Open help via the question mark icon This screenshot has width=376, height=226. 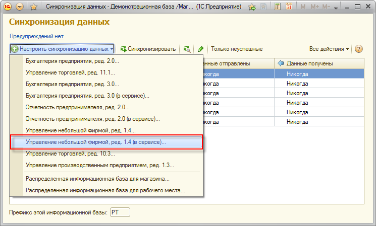[358, 49]
